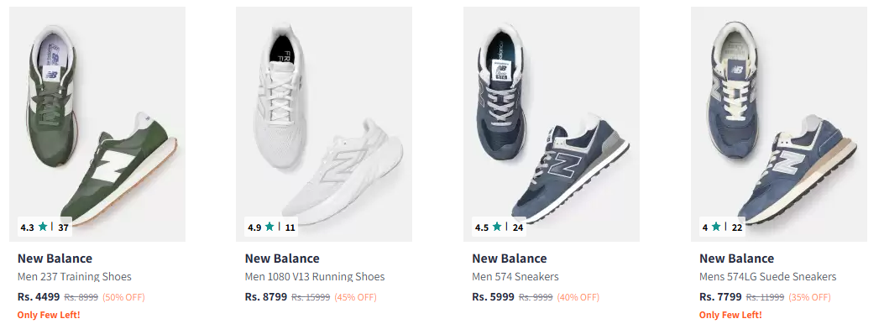Open the white 1080 V13 Running Shoes image

click(324, 124)
